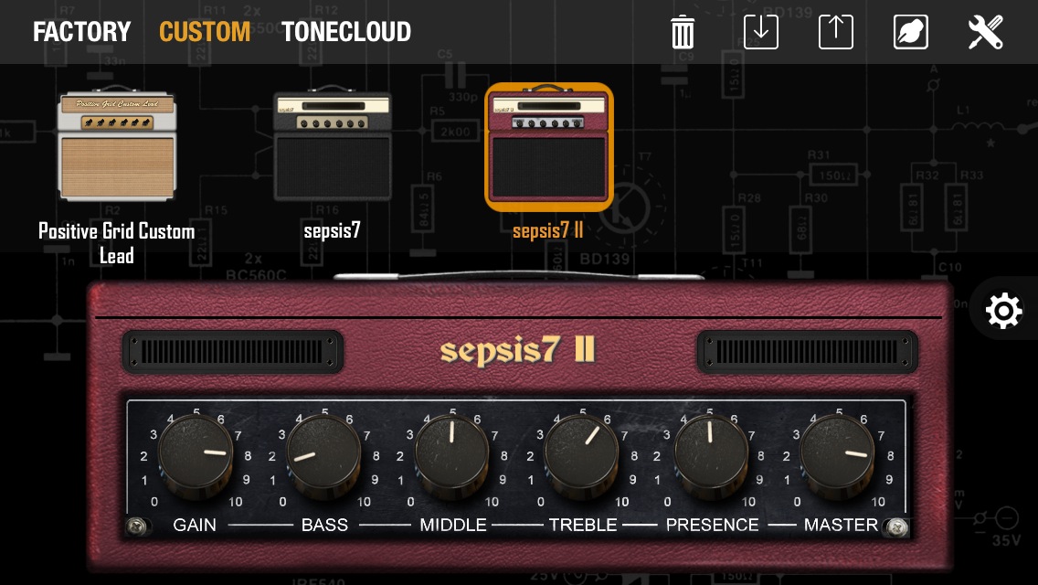Open the CUSTOM tab

(205, 32)
